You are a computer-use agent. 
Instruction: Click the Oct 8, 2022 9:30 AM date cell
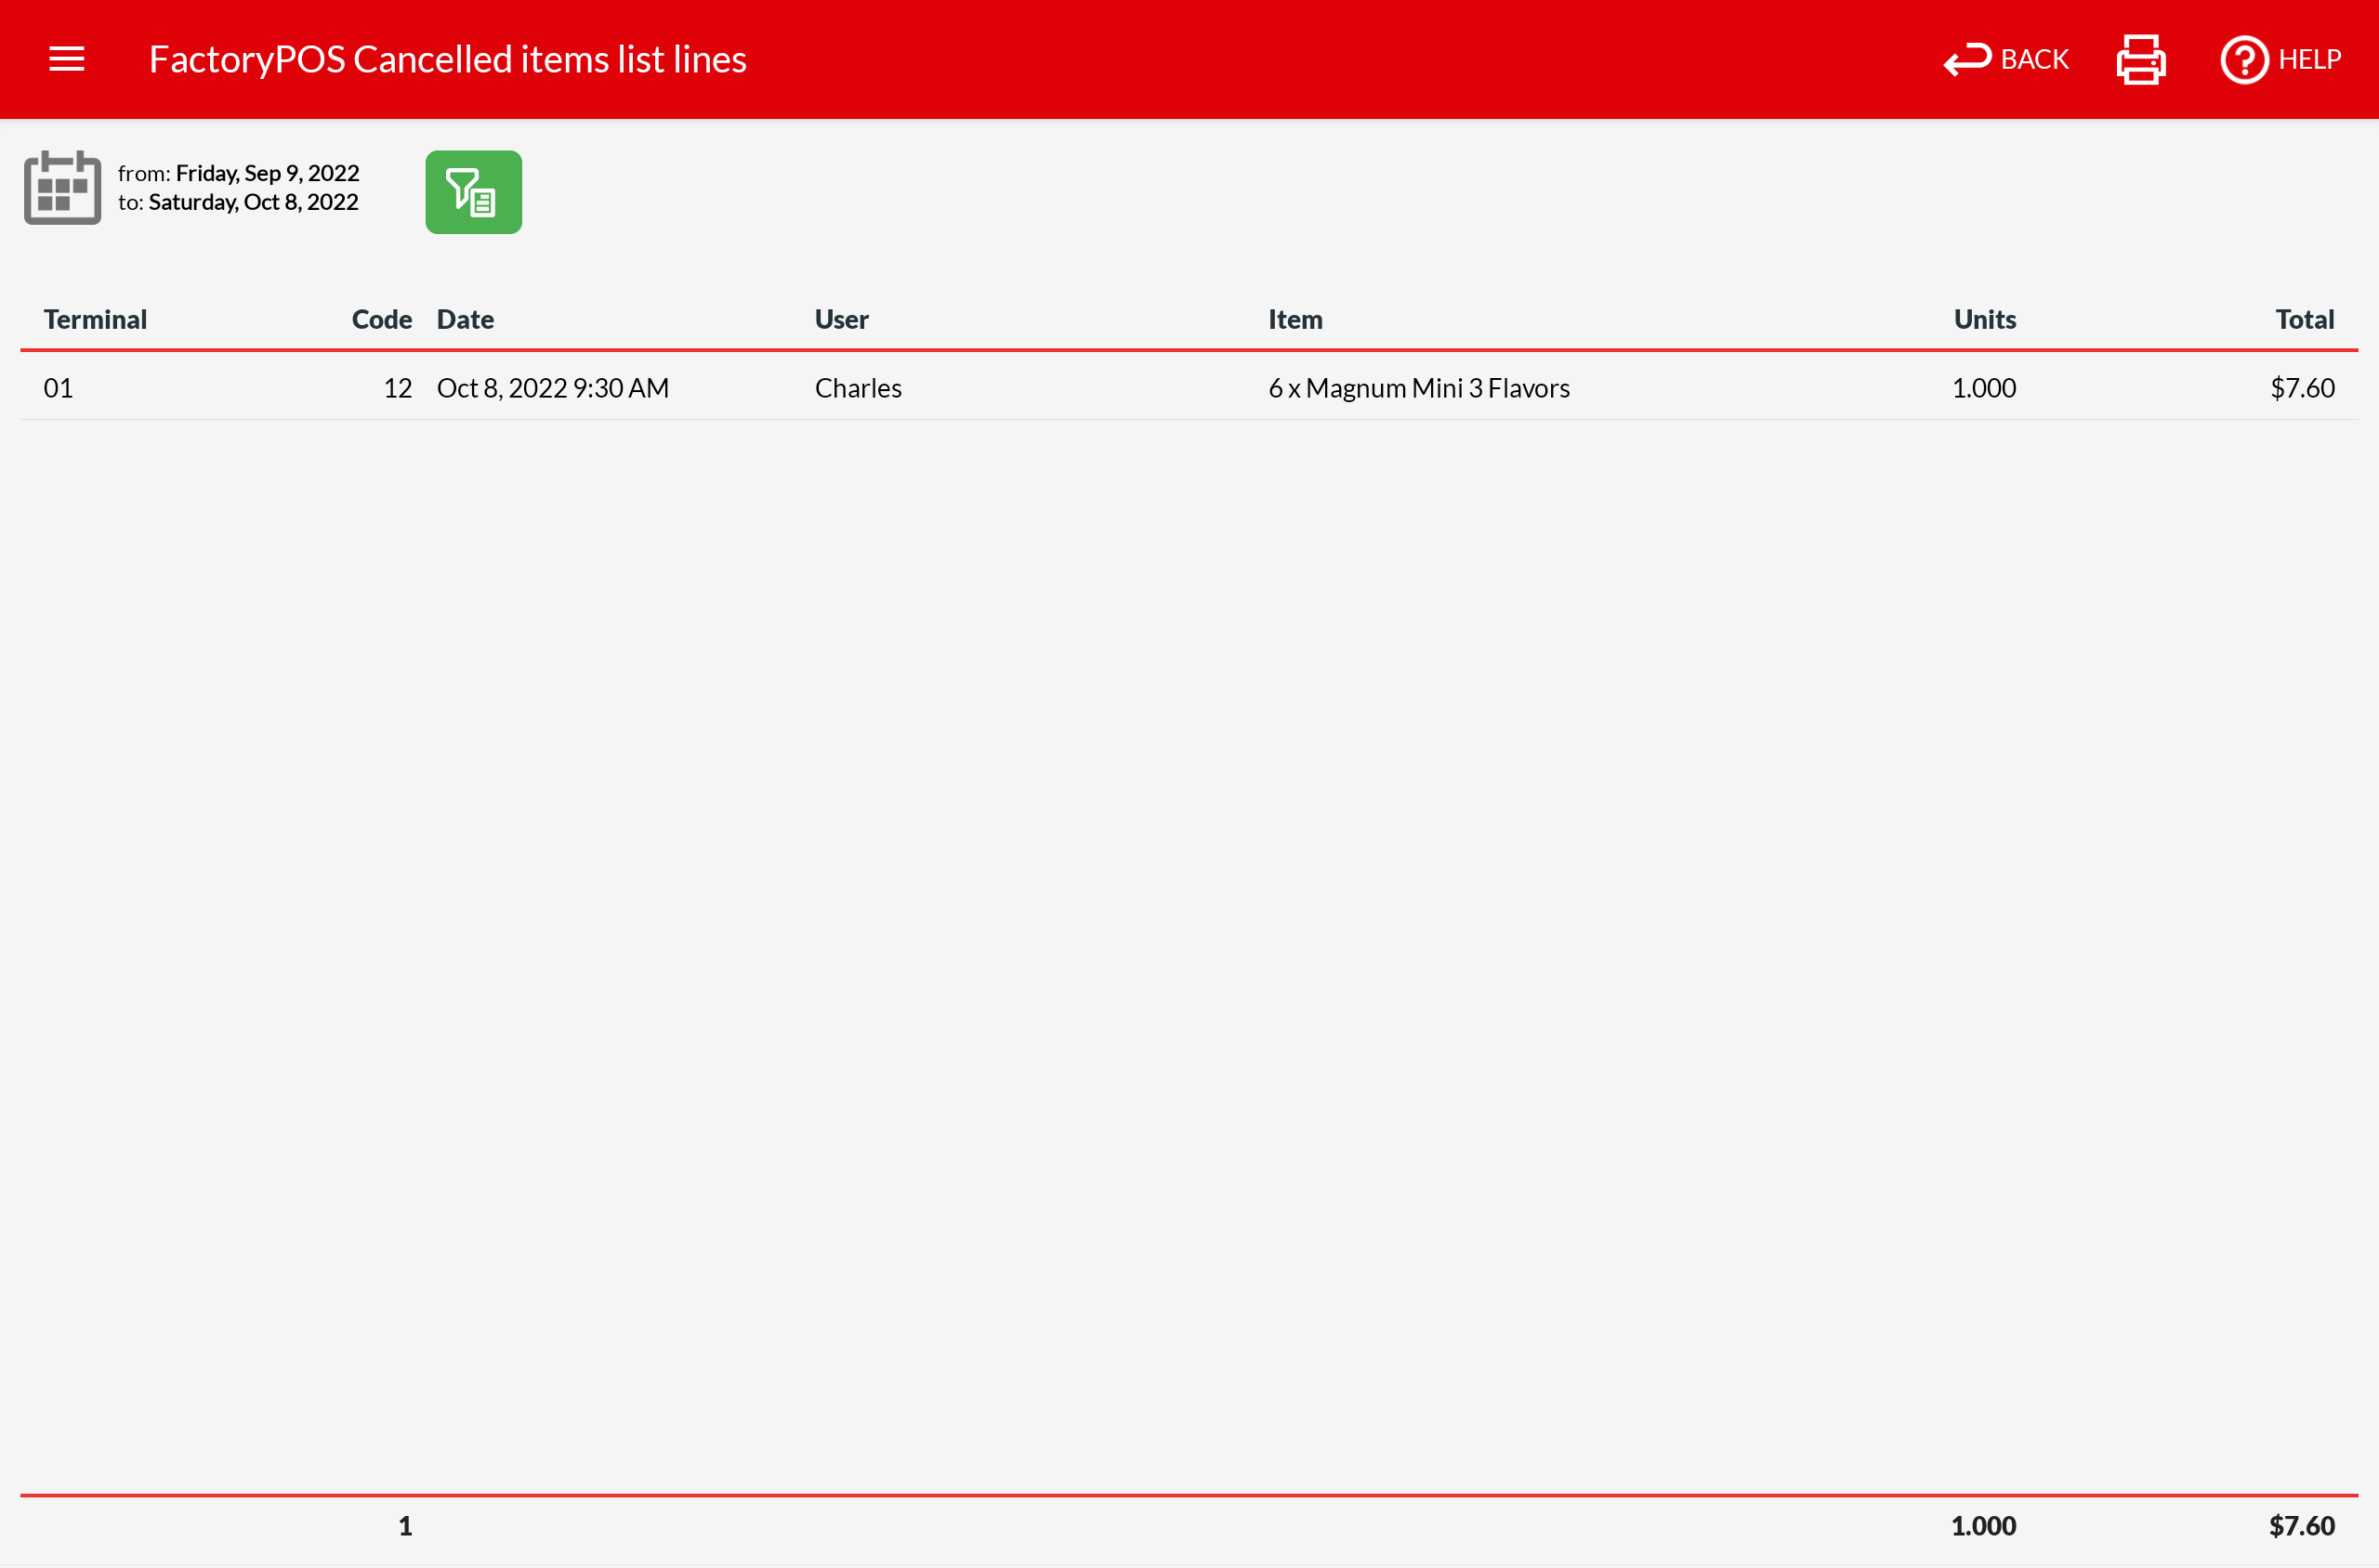click(552, 388)
